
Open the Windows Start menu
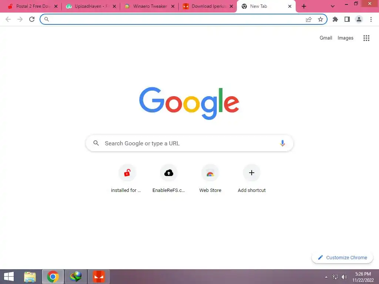[x=9, y=277]
